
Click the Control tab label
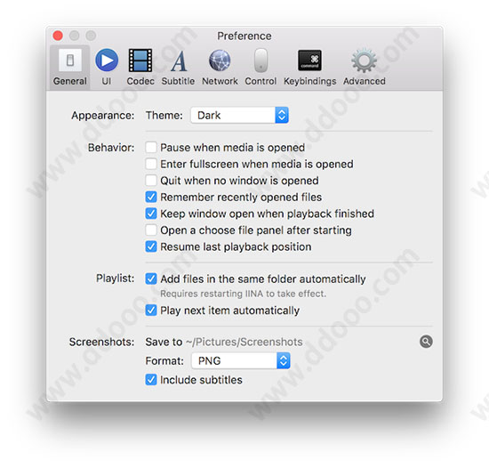[x=261, y=81]
